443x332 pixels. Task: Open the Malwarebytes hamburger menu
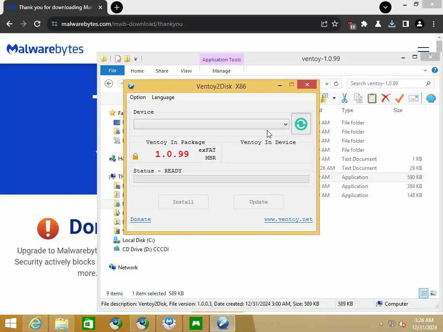click(x=424, y=49)
